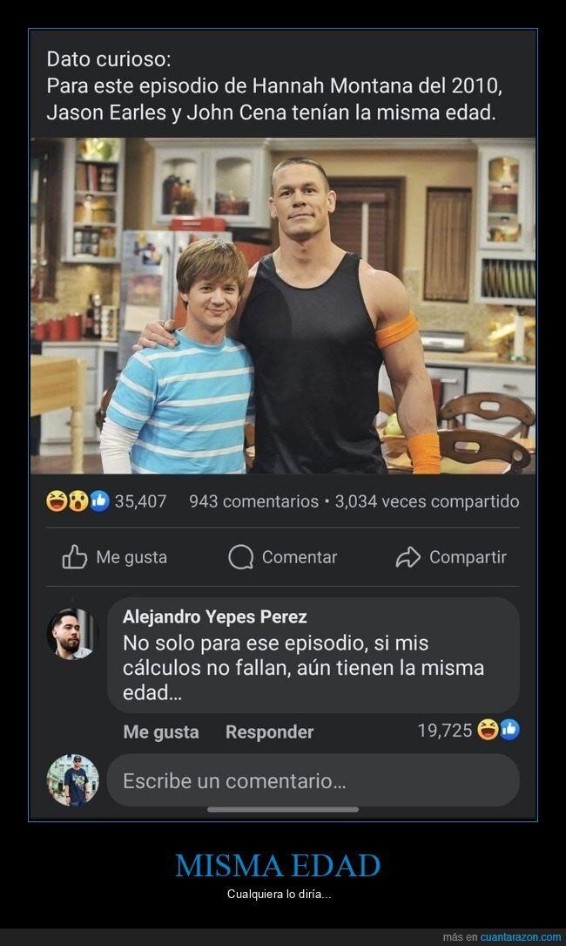Viewport: 566px width, 946px height.
Task: Click the 19,725 comment reactions count
Action: [x=444, y=731]
